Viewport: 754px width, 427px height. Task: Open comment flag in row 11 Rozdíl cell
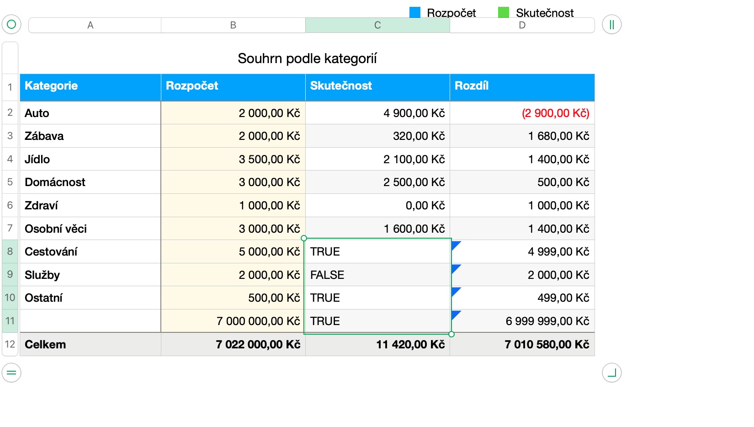(x=455, y=315)
